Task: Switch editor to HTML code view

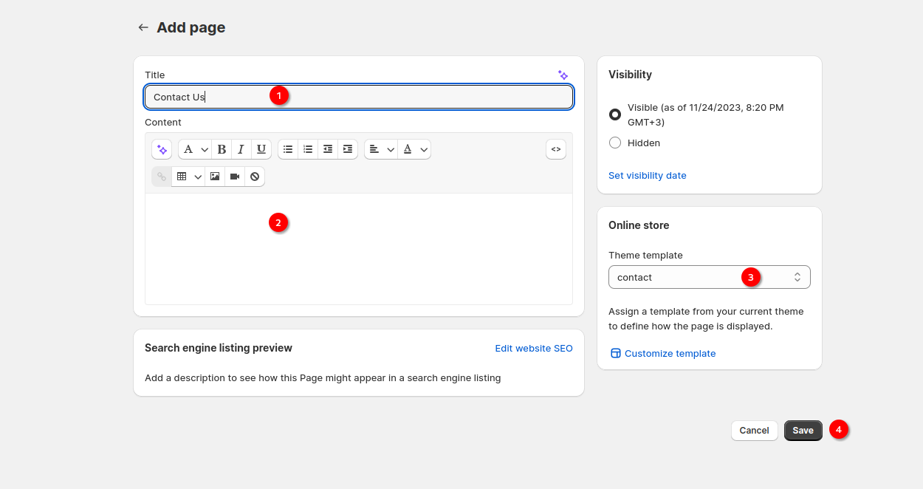Action: click(556, 149)
